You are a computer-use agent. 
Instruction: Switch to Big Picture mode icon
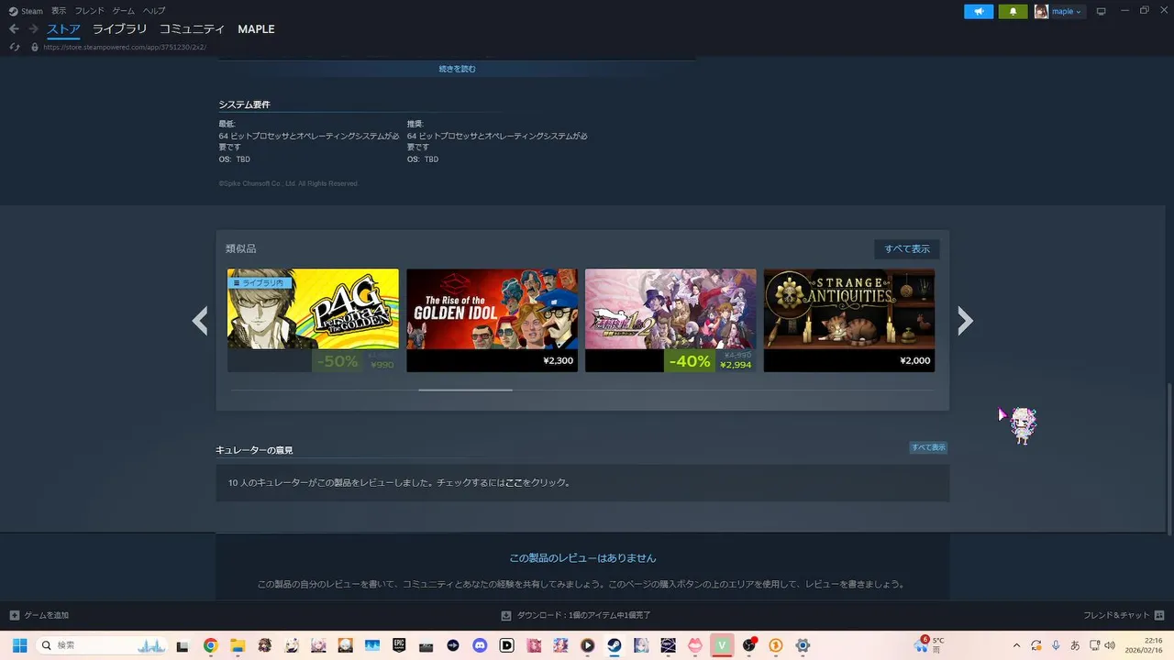pos(1102,11)
